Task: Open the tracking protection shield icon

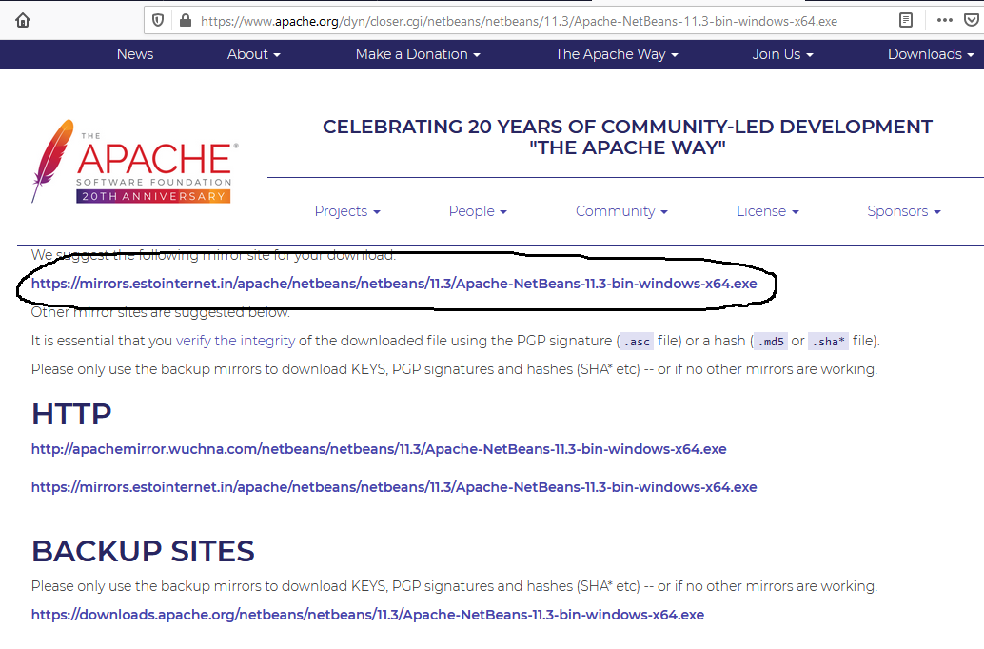Action: point(158,21)
